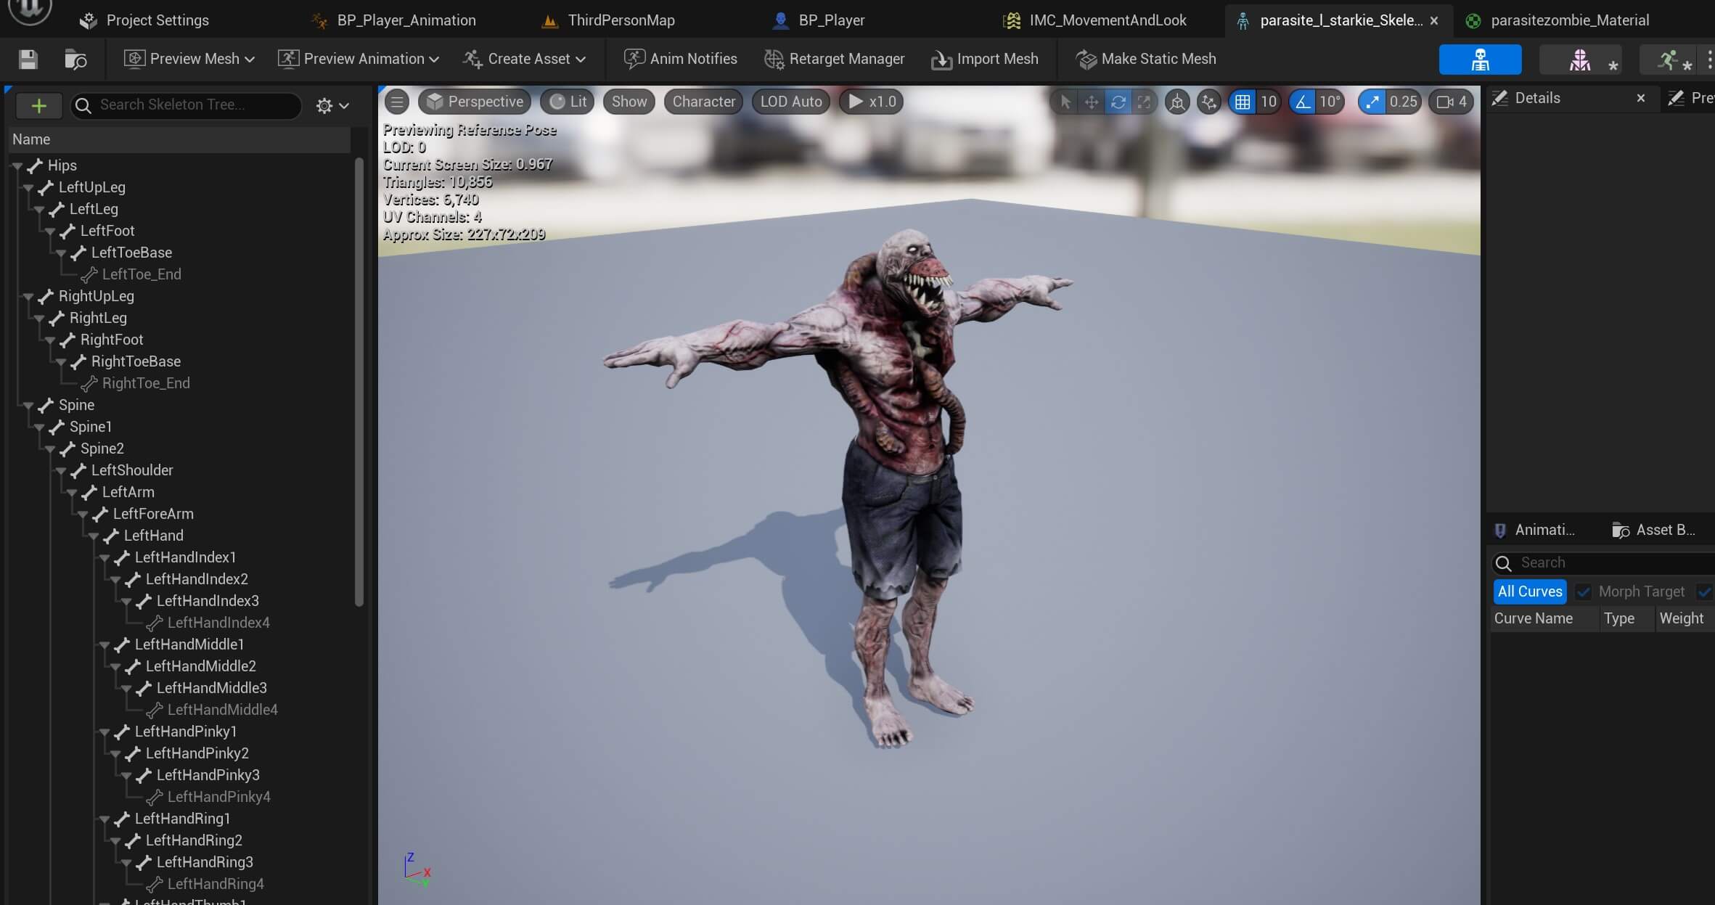This screenshot has height=905, width=1715.
Task: Click the curves Search input field
Action: coord(1604,563)
